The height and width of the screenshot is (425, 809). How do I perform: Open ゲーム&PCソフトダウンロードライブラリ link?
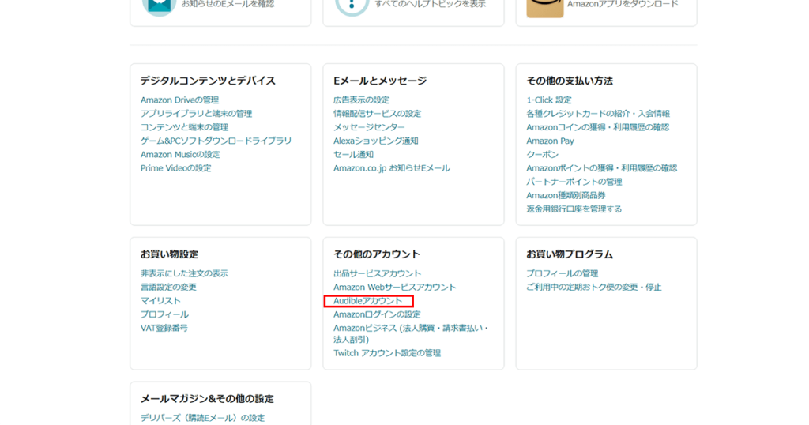point(216,141)
